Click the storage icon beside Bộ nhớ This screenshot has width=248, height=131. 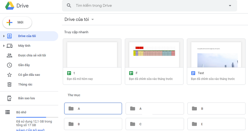tap(7, 112)
